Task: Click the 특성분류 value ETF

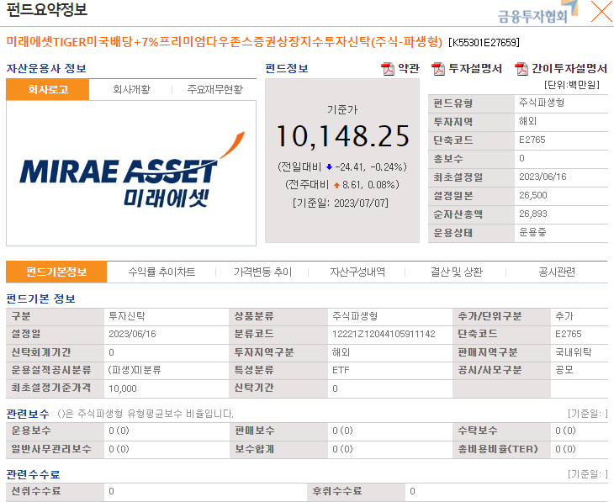Action: point(341,370)
